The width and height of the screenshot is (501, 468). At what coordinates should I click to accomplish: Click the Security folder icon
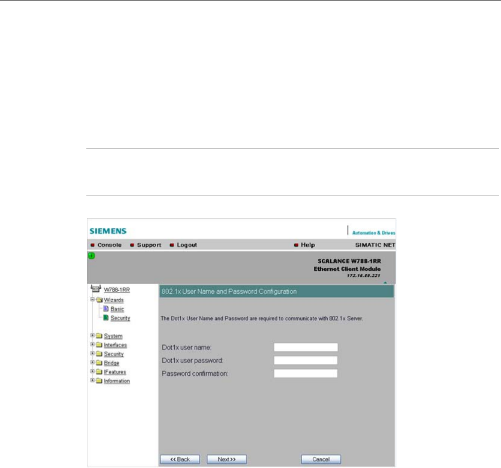99,354
